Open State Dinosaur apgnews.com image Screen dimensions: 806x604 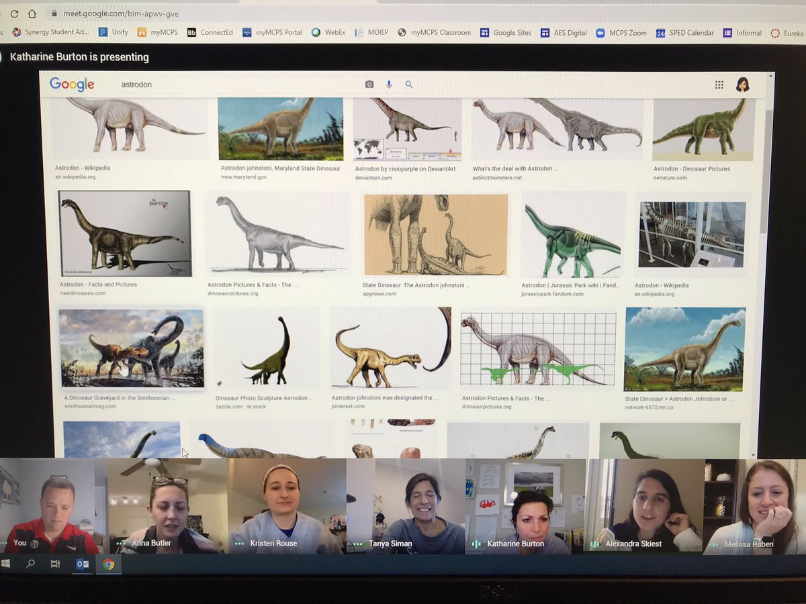[436, 235]
